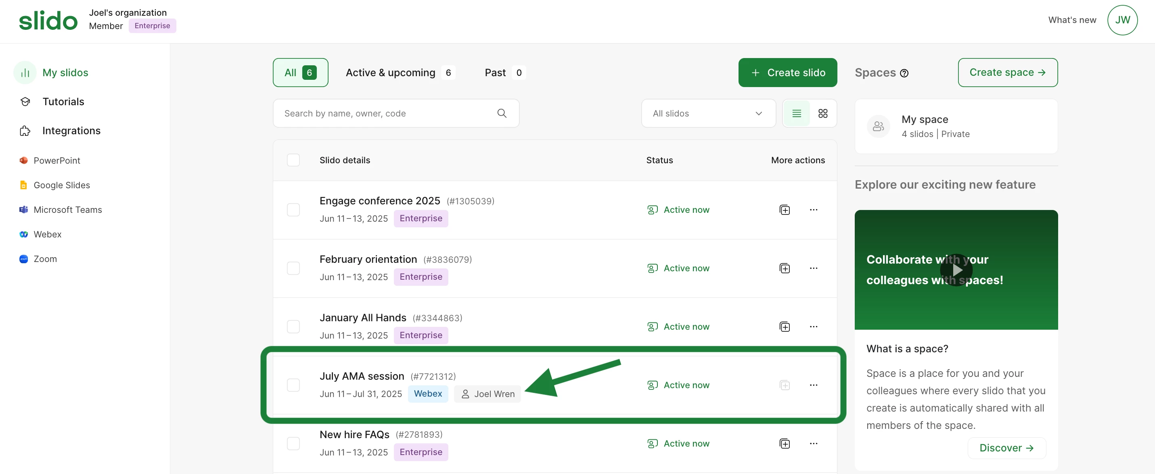Open the Google Slides integration
This screenshot has width=1155, height=474.
click(61, 185)
